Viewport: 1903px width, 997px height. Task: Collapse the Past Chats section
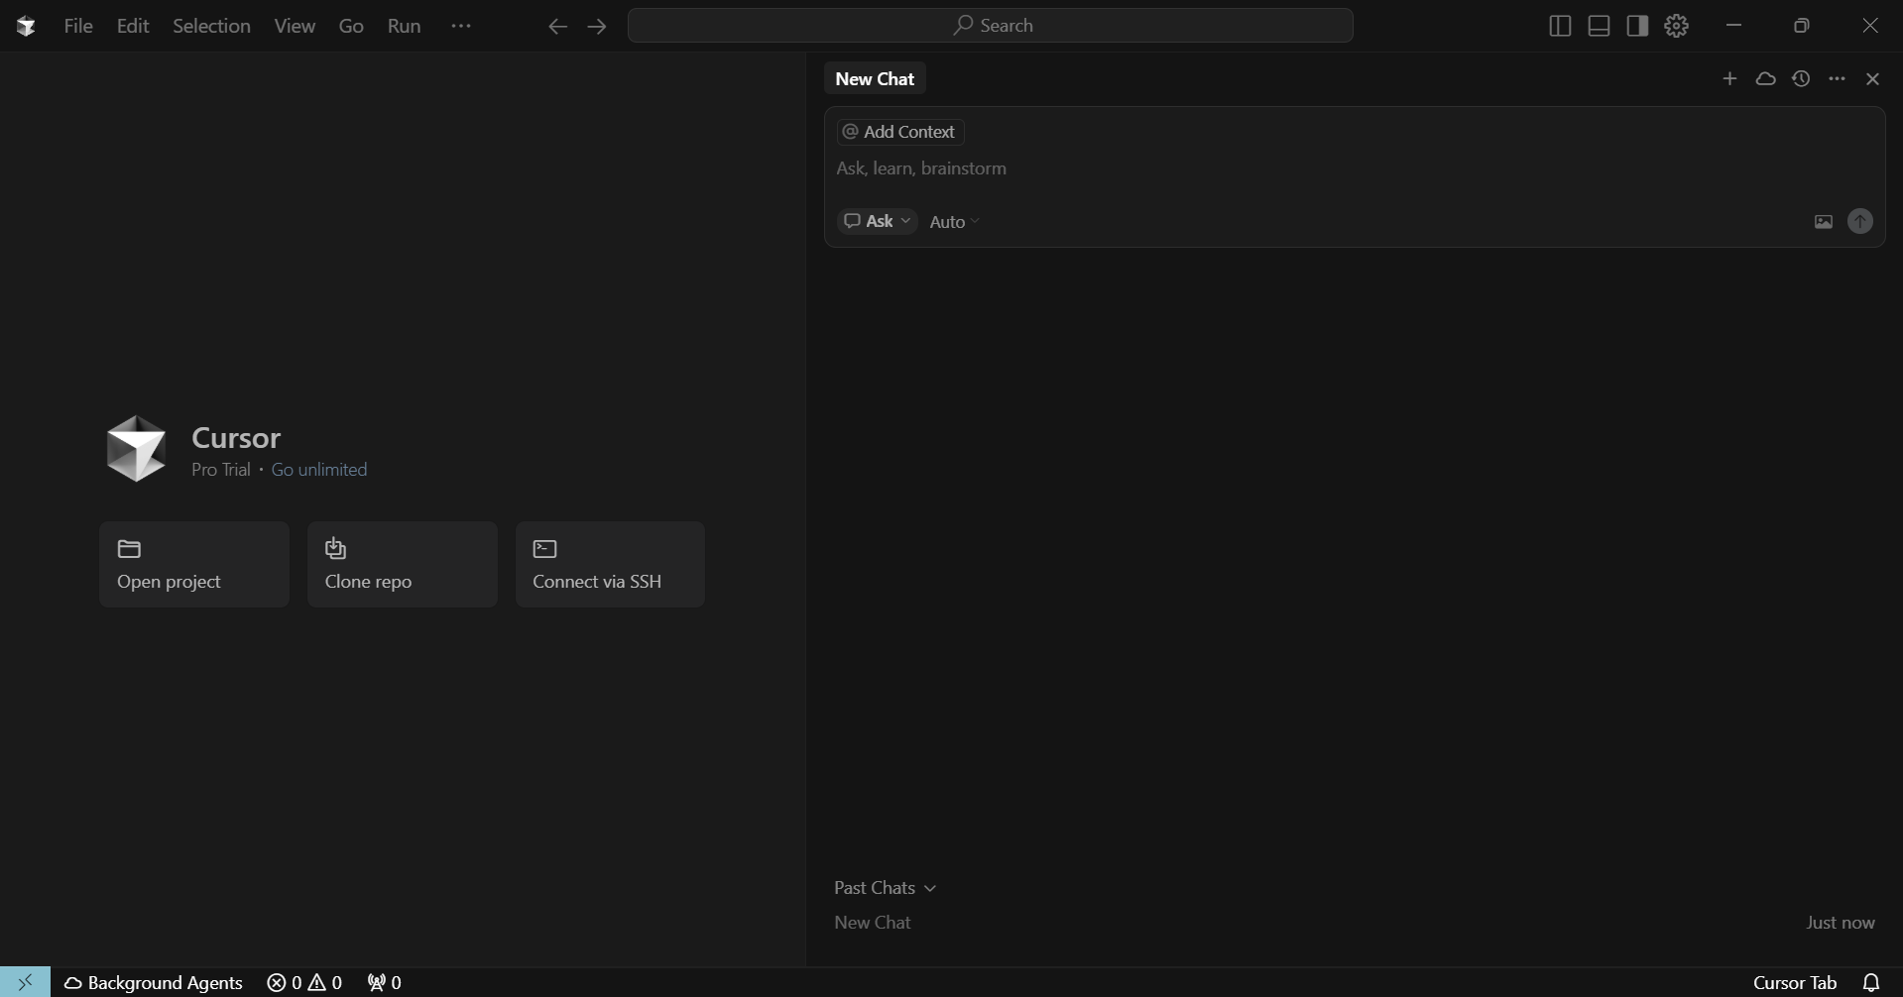[x=885, y=888]
